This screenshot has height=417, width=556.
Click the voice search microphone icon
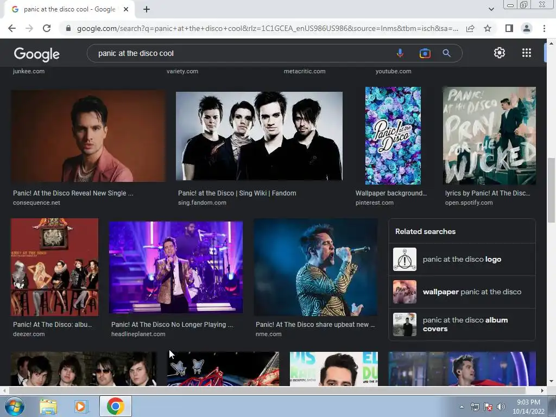[400, 53]
